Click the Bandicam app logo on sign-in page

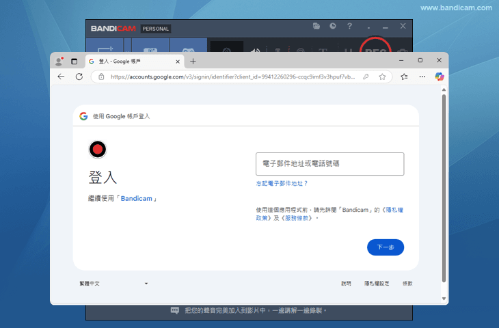97,149
